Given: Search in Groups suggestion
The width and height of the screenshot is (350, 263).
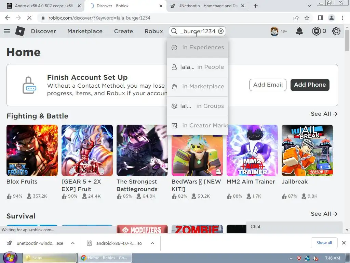Looking at the screenshot, I should 197,106.
